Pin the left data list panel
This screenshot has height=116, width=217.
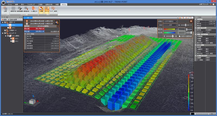coord(20,17)
